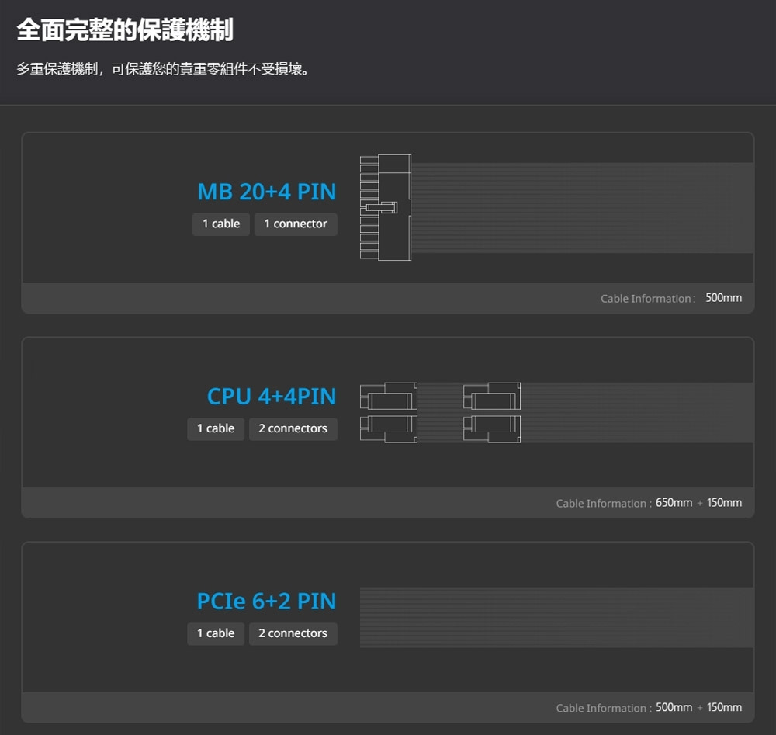Click the right CPU 4+4 connector drawing

(x=492, y=412)
